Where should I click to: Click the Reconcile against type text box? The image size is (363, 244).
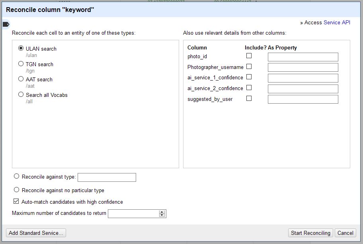pos(107,177)
